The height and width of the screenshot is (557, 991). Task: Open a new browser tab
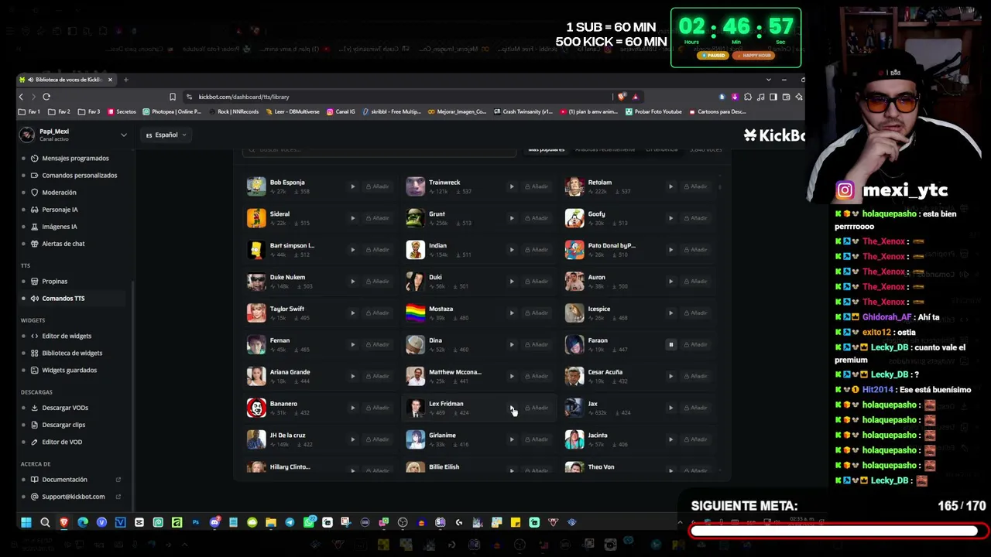(x=126, y=80)
